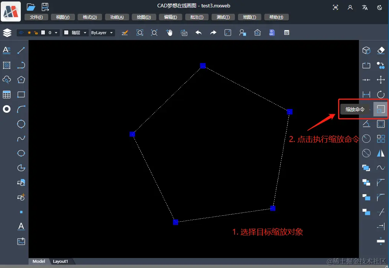The height and width of the screenshot is (268, 389).
Task: Open the 随层 color dropdown
Action: click(85, 33)
